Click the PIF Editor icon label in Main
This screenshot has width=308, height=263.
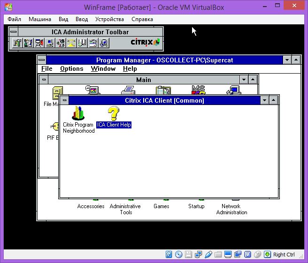(53, 138)
